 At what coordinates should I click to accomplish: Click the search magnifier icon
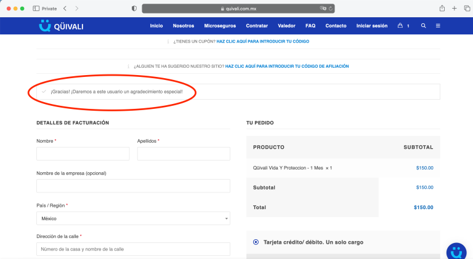tap(424, 26)
